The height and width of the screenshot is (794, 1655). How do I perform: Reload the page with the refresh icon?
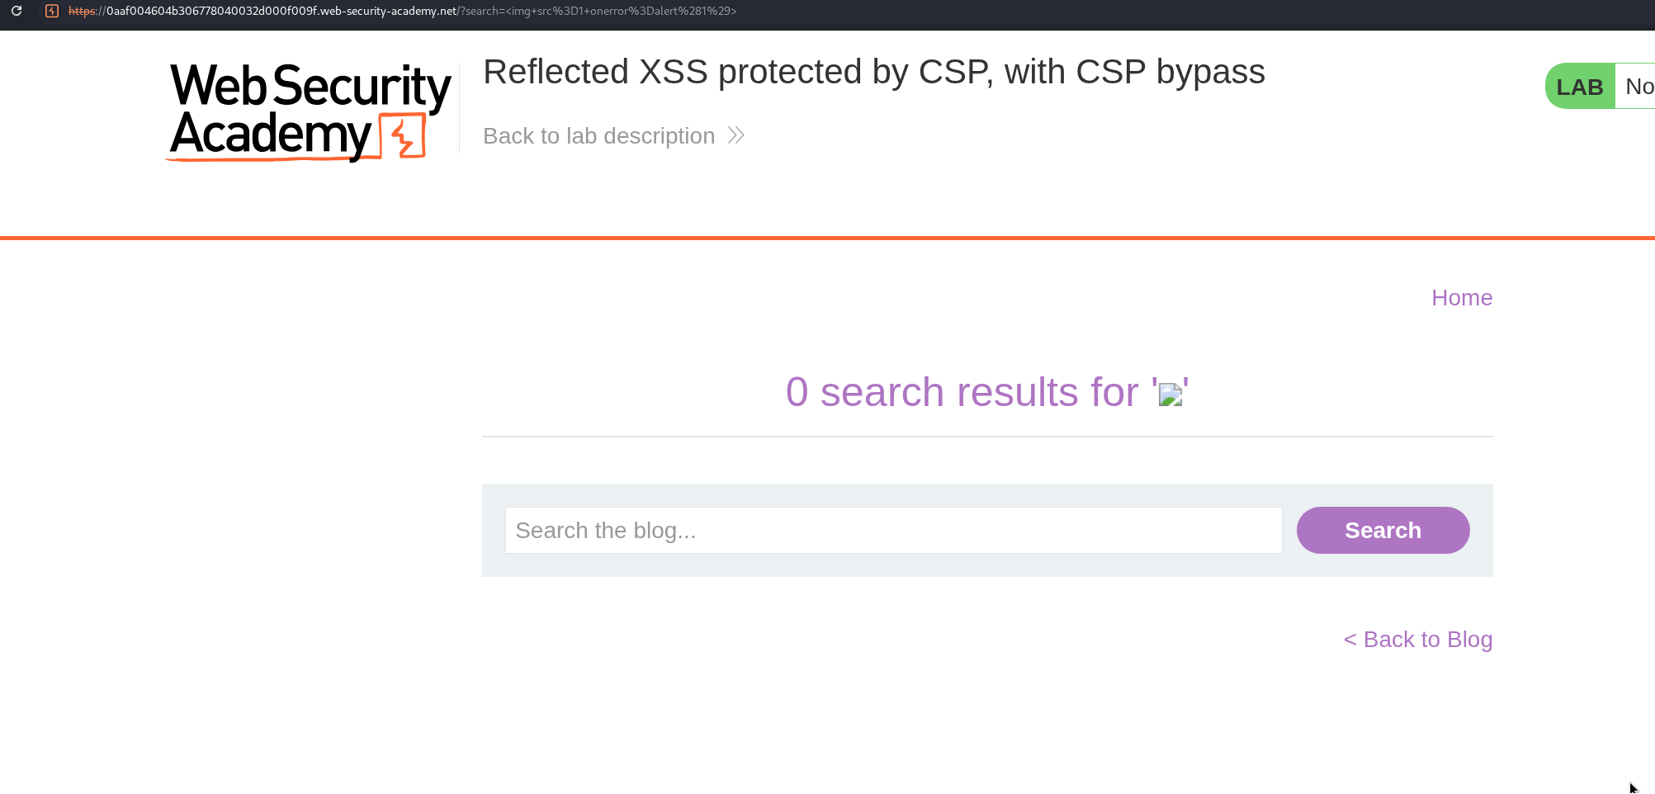click(x=17, y=11)
